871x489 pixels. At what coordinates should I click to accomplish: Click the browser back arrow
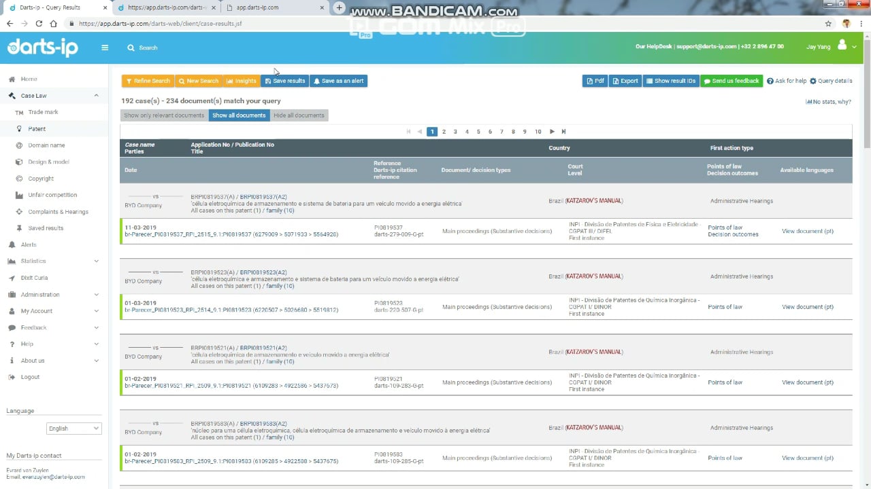tap(10, 23)
